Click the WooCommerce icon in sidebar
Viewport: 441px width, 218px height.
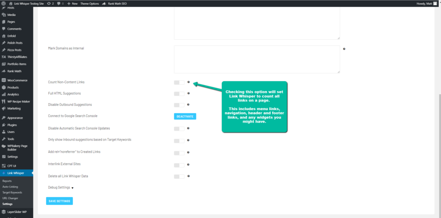click(x=3, y=80)
